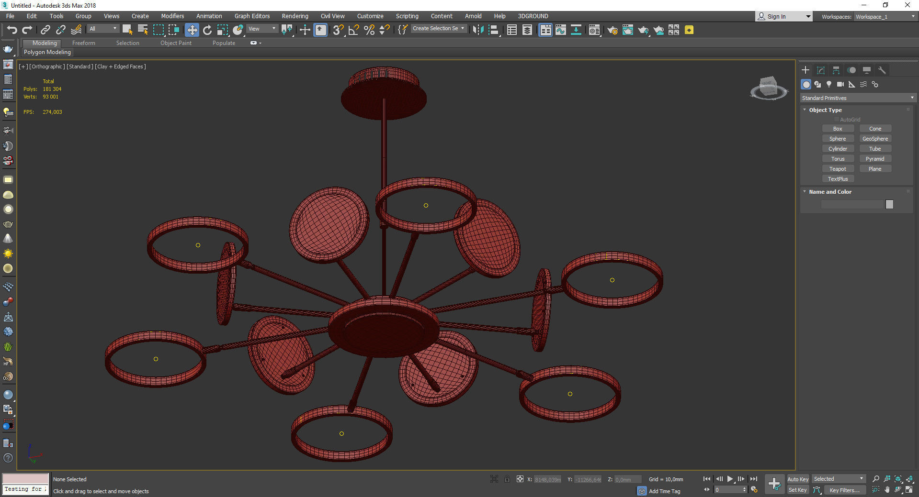
Task: Switch to the Freeform ribbon tab
Action: [x=84, y=43]
